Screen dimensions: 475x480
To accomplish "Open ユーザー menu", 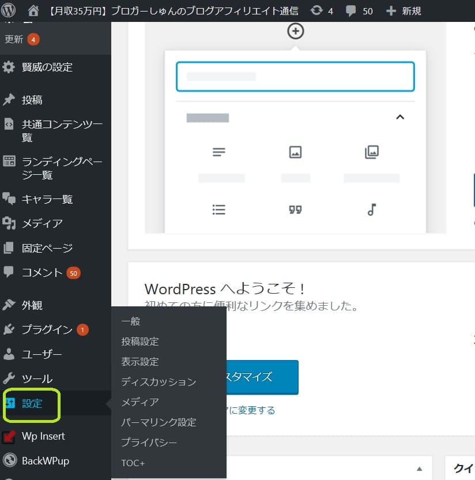I will (x=42, y=354).
